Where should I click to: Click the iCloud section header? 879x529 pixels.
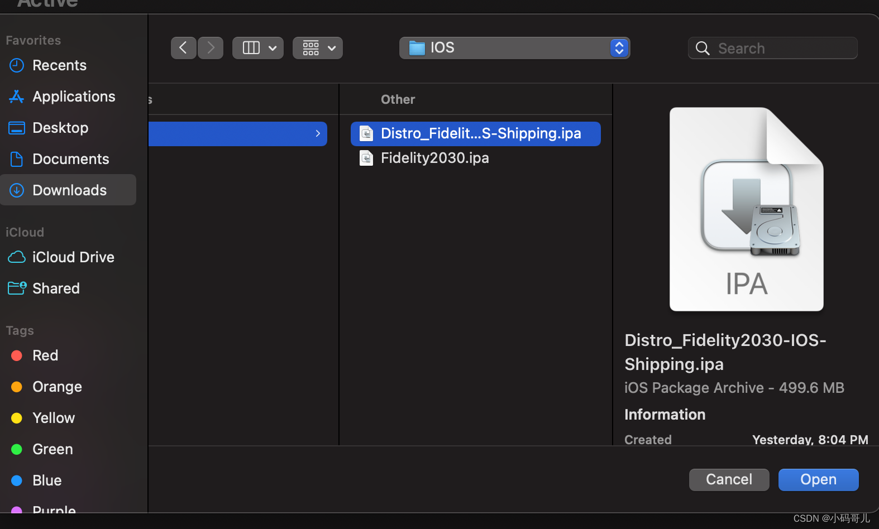click(x=25, y=232)
